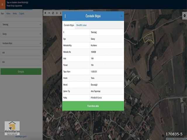The image size is (187, 140).
Task: Click the locate crosshair map tool
Action: (x=57, y=13)
